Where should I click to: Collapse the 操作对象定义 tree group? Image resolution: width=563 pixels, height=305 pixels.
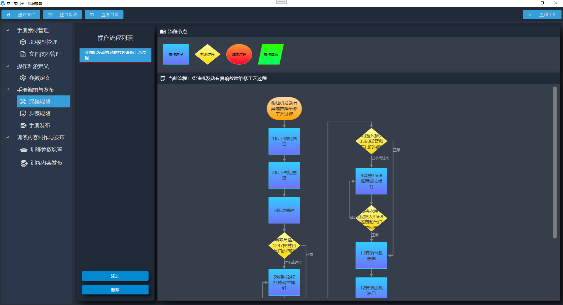click(8, 66)
